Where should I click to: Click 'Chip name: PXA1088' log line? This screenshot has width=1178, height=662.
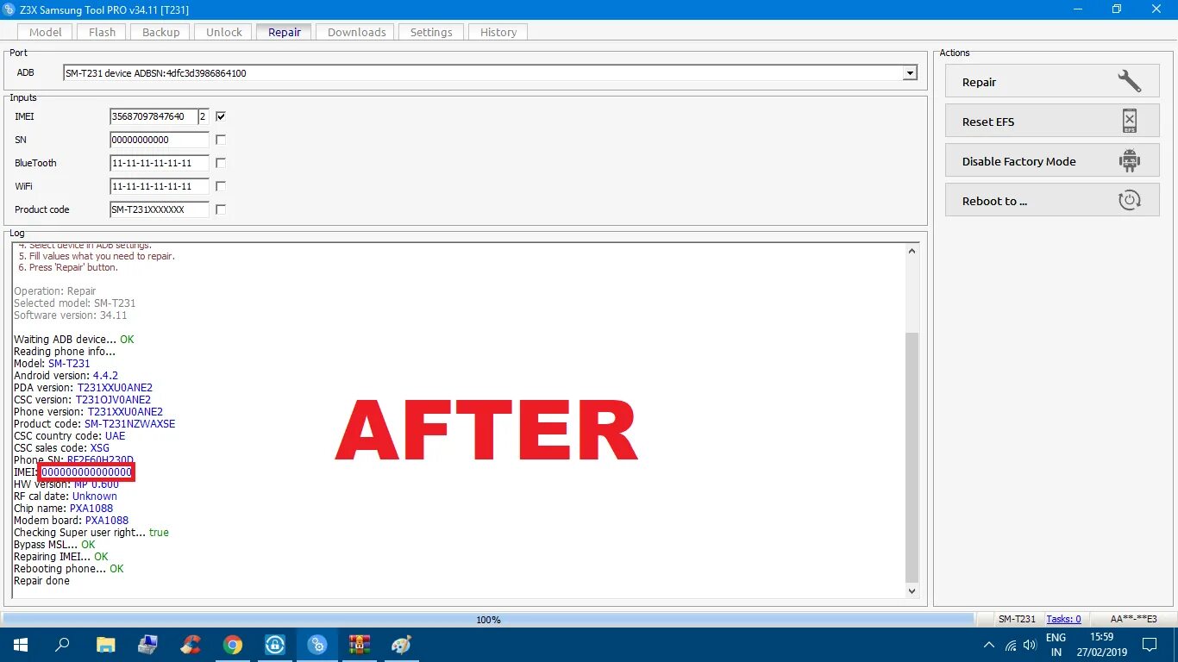pos(63,509)
